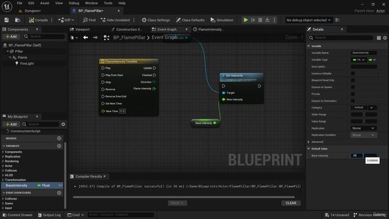Toggle Blueprint Read Only checkbox
The height and width of the screenshot is (219, 389).
pos(353,80)
